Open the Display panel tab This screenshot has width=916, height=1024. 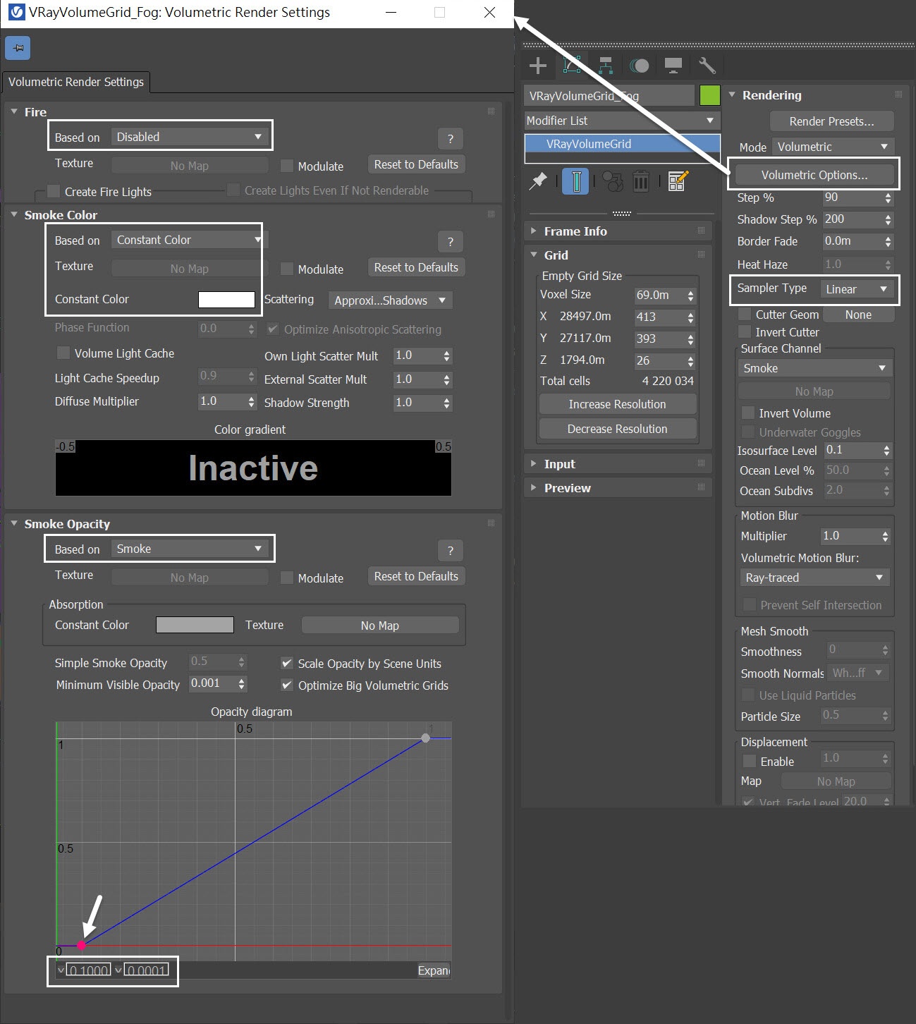coord(673,66)
